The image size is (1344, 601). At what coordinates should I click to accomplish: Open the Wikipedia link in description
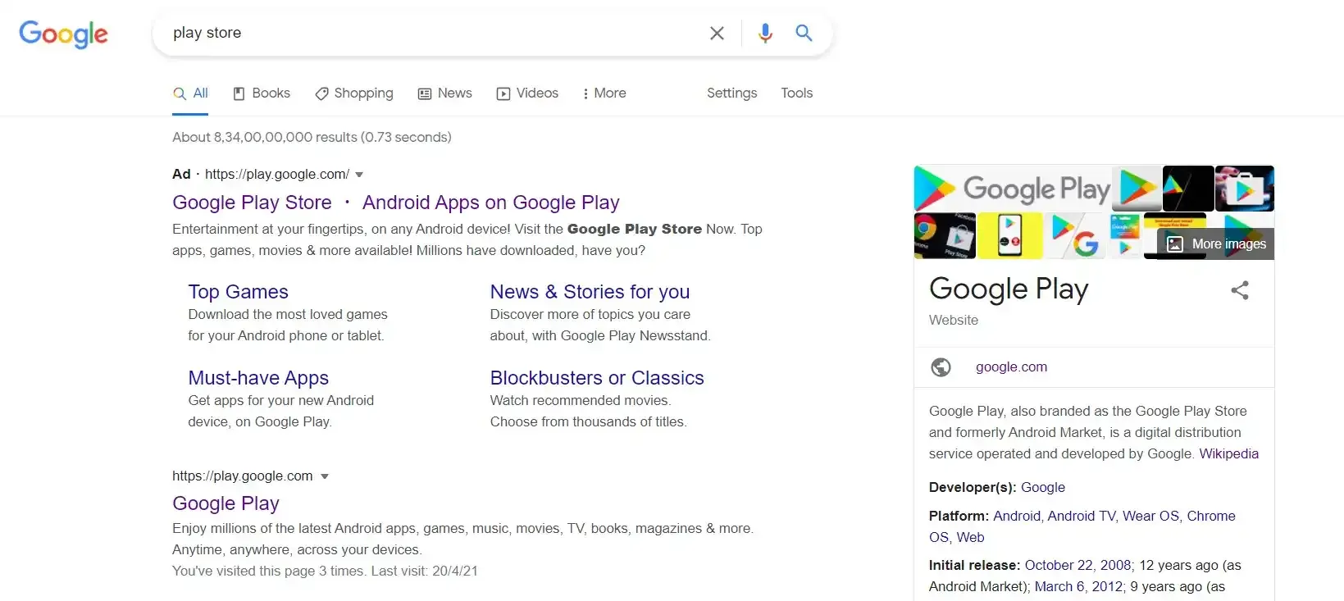1228,453
